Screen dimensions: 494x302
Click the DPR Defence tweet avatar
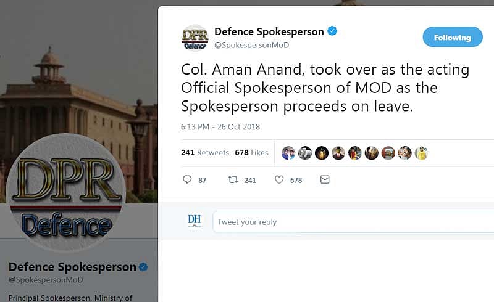195,38
